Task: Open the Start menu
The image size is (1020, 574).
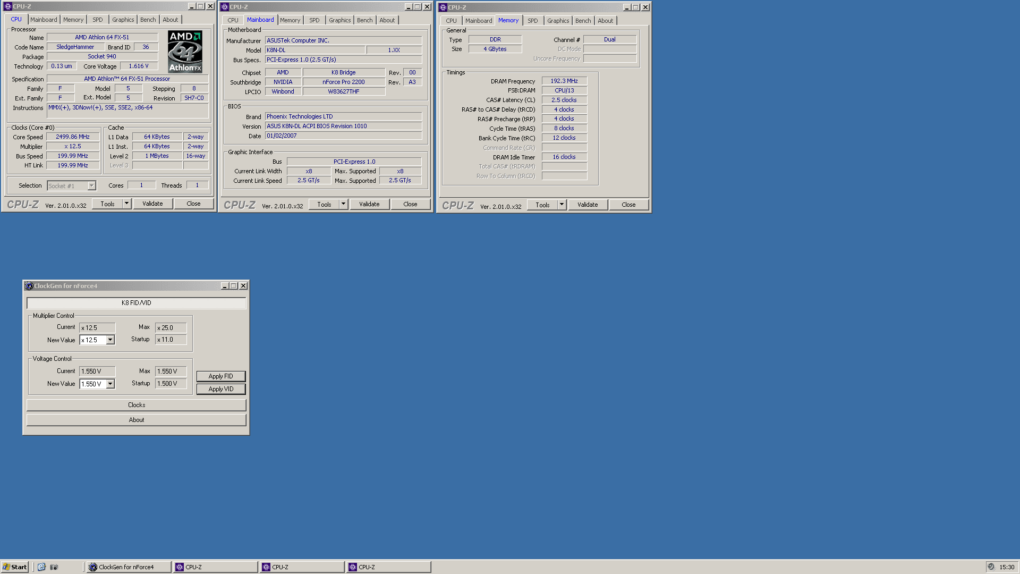Action: 15,567
